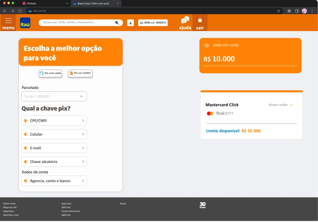The image size is (318, 222).
Task: Choose E-mail pix key
Action: 54,148
